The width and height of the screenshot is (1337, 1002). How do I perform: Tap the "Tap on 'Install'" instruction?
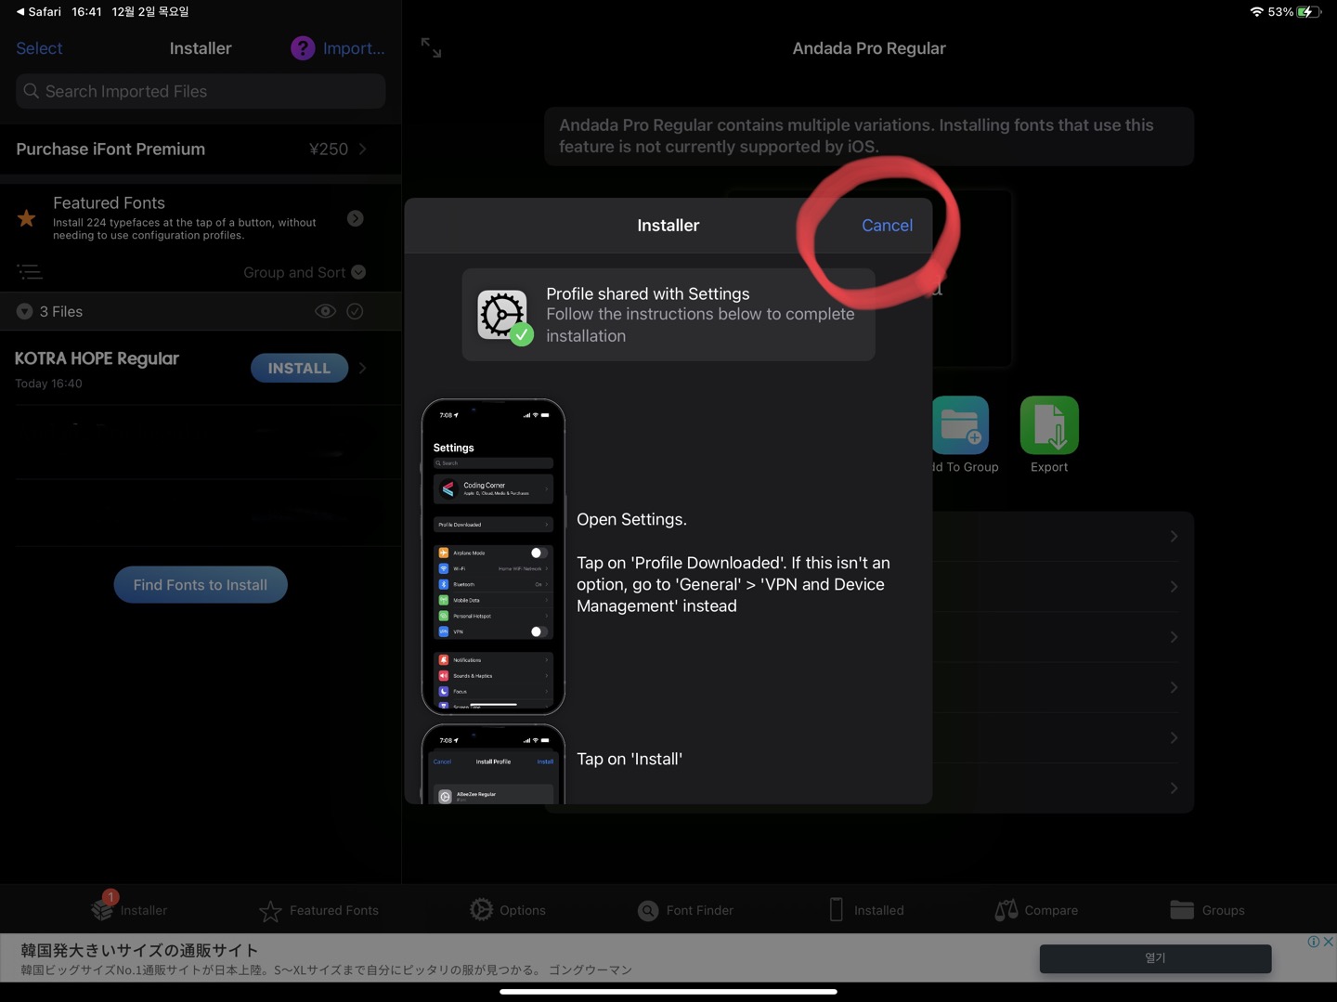point(630,759)
